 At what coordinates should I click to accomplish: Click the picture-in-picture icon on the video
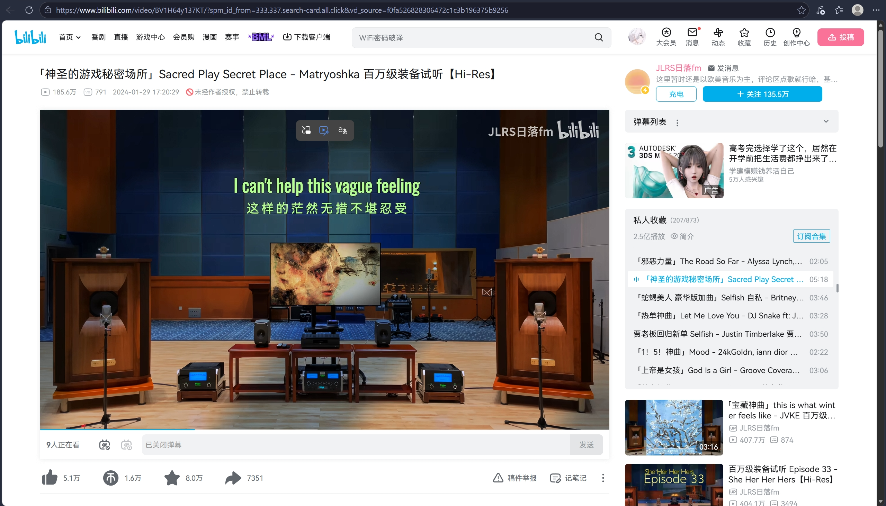coord(306,130)
